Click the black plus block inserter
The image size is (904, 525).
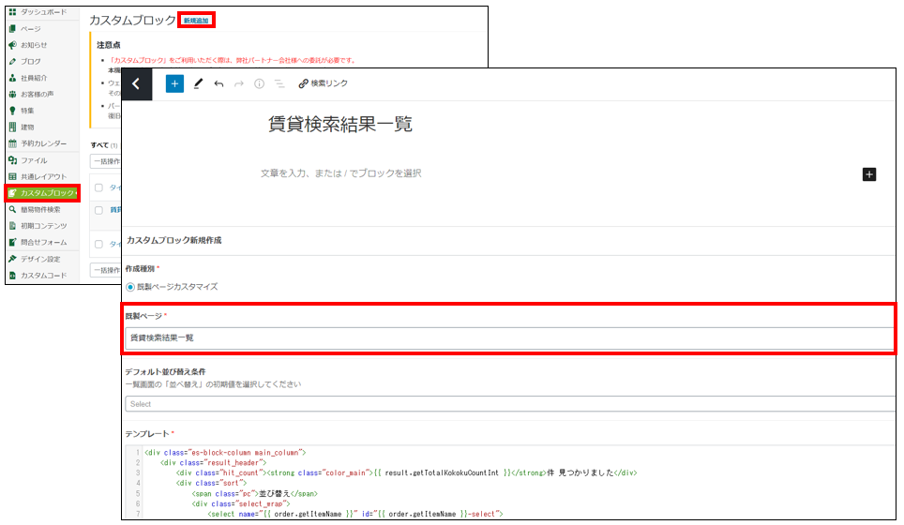868,174
